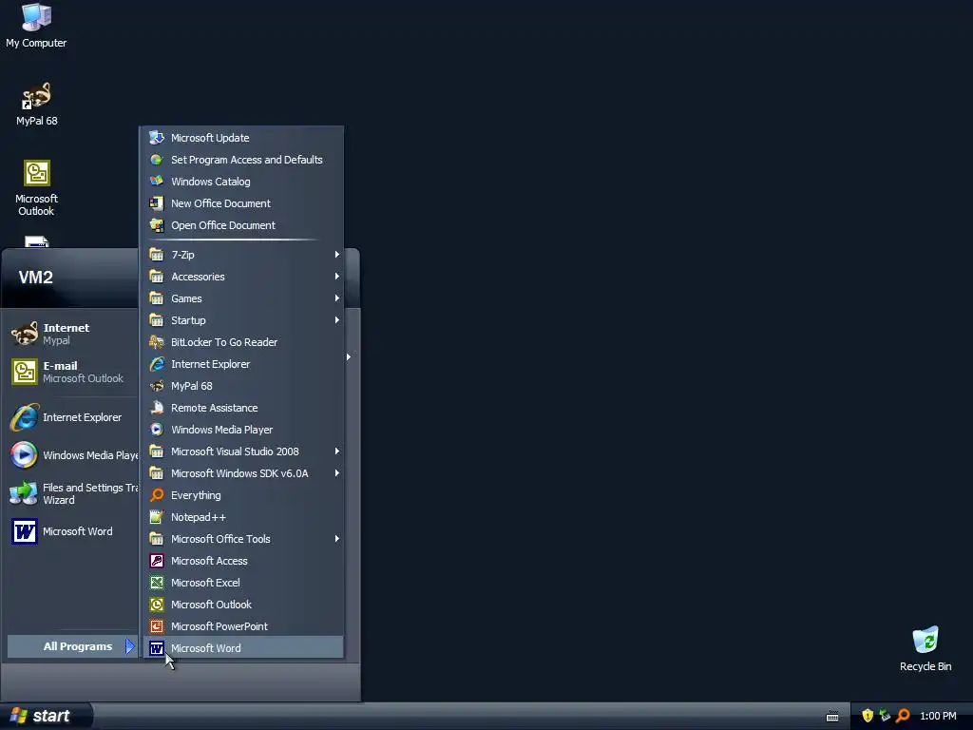The width and height of the screenshot is (973, 730).
Task: Click the Windows Catalog text label
Action: pyautogui.click(x=210, y=182)
